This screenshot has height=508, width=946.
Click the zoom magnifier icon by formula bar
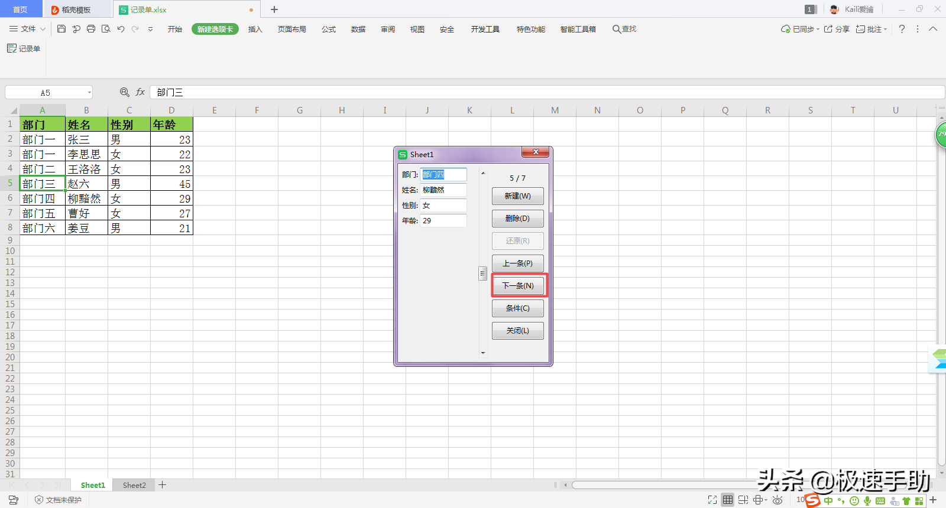click(x=125, y=92)
